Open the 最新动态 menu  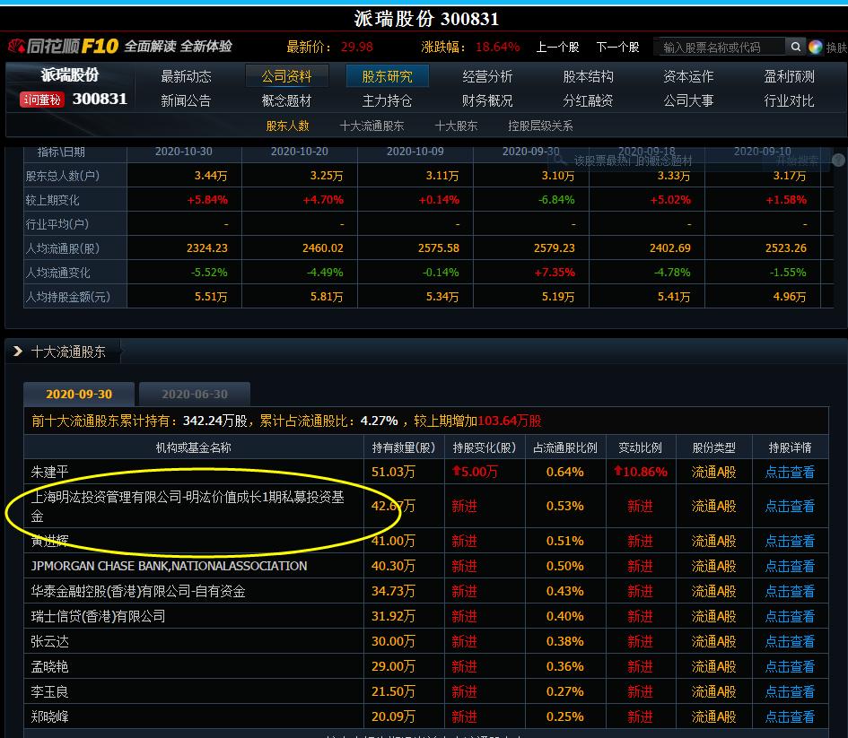(x=186, y=76)
